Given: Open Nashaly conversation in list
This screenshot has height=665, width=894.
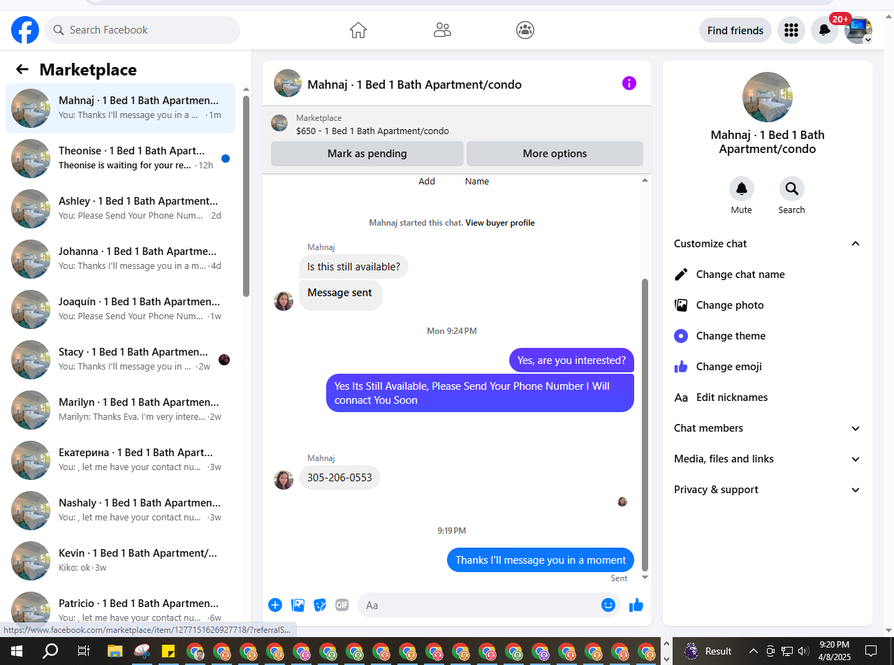Looking at the screenshot, I should pyautogui.click(x=120, y=511).
